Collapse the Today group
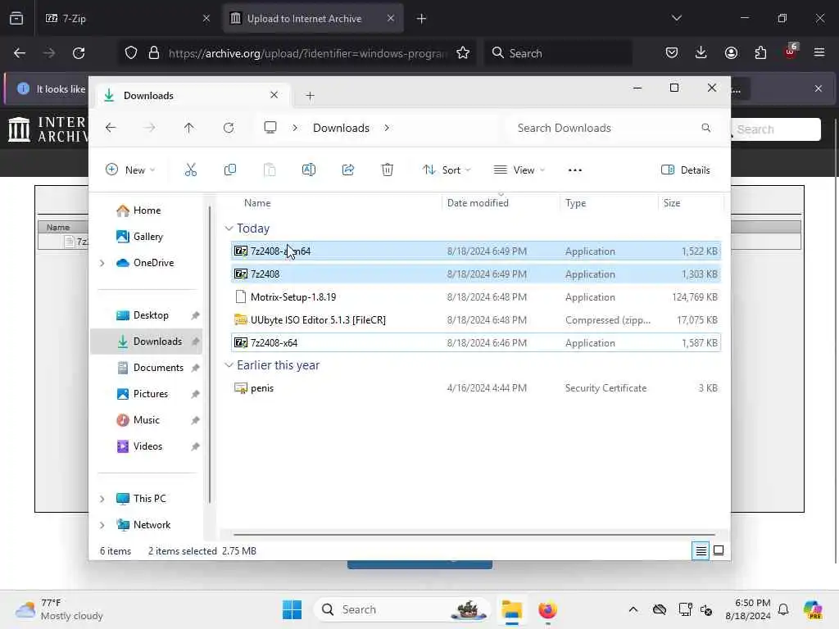Image resolution: width=839 pixels, height=629 pixels. click(229, 229)
